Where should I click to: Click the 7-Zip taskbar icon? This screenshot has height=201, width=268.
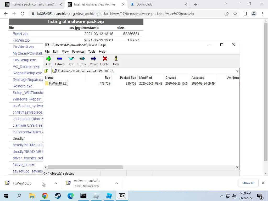click(x=122, y=196)
